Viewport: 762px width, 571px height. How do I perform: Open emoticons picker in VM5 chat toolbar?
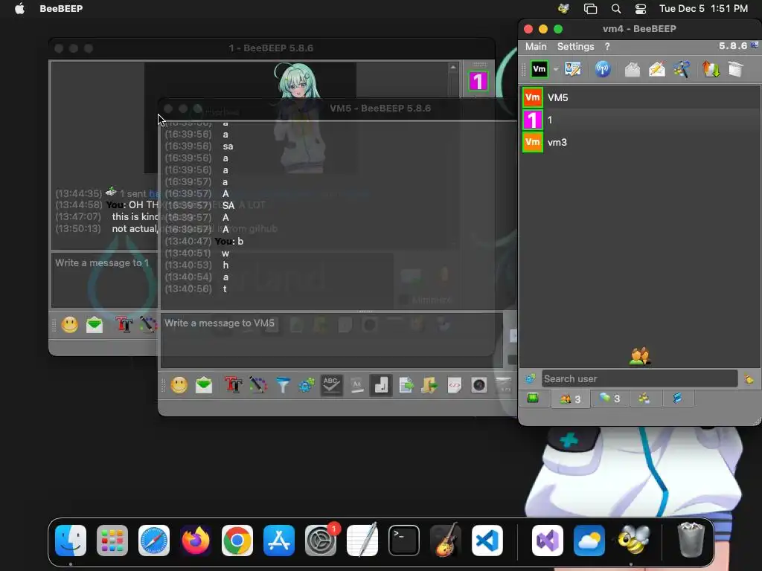[x=179, y=386]
